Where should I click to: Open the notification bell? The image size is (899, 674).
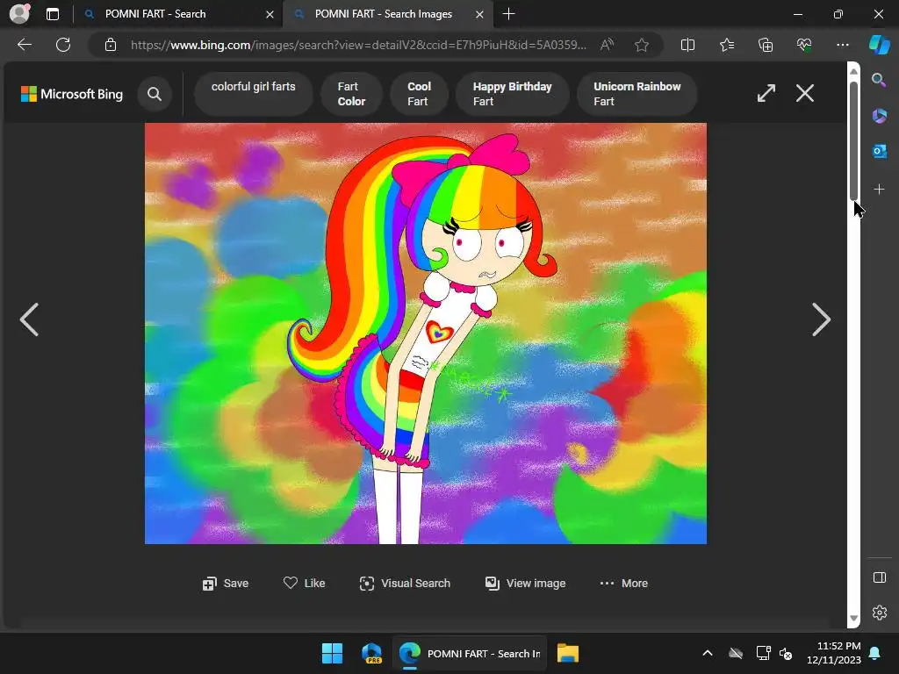click(875, 653)
